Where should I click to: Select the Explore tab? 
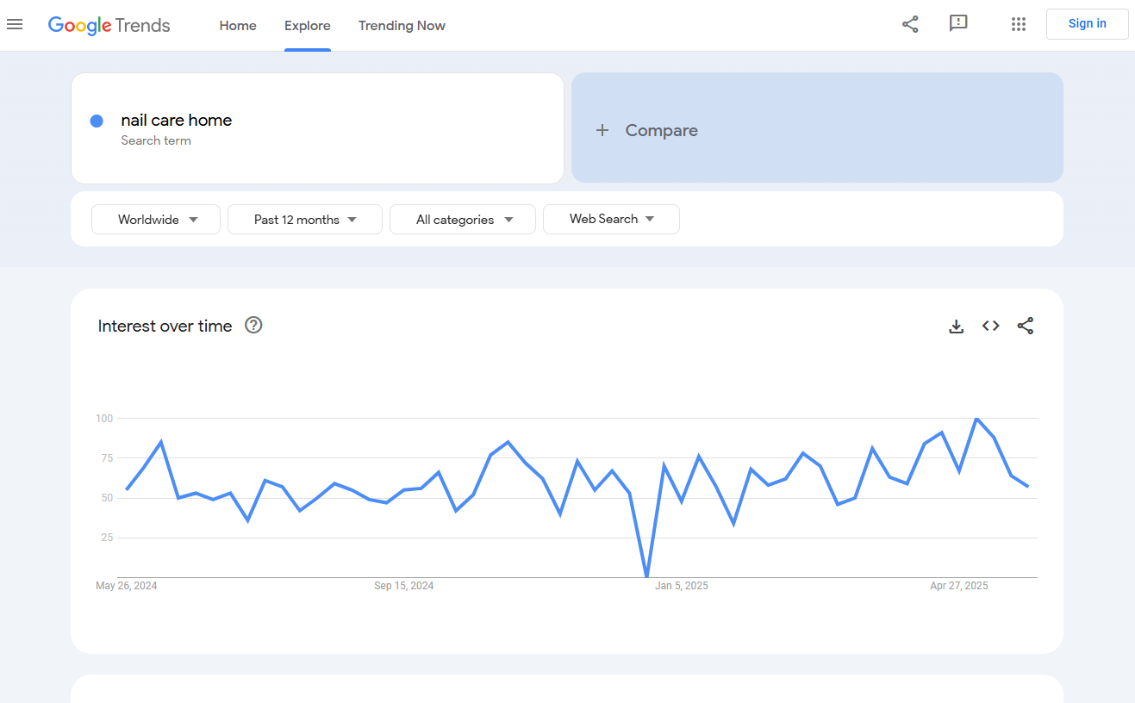(308, 26)
